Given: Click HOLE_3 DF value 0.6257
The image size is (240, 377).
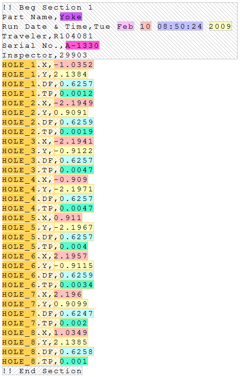Looking at the screenshot, I should point(77,160).
